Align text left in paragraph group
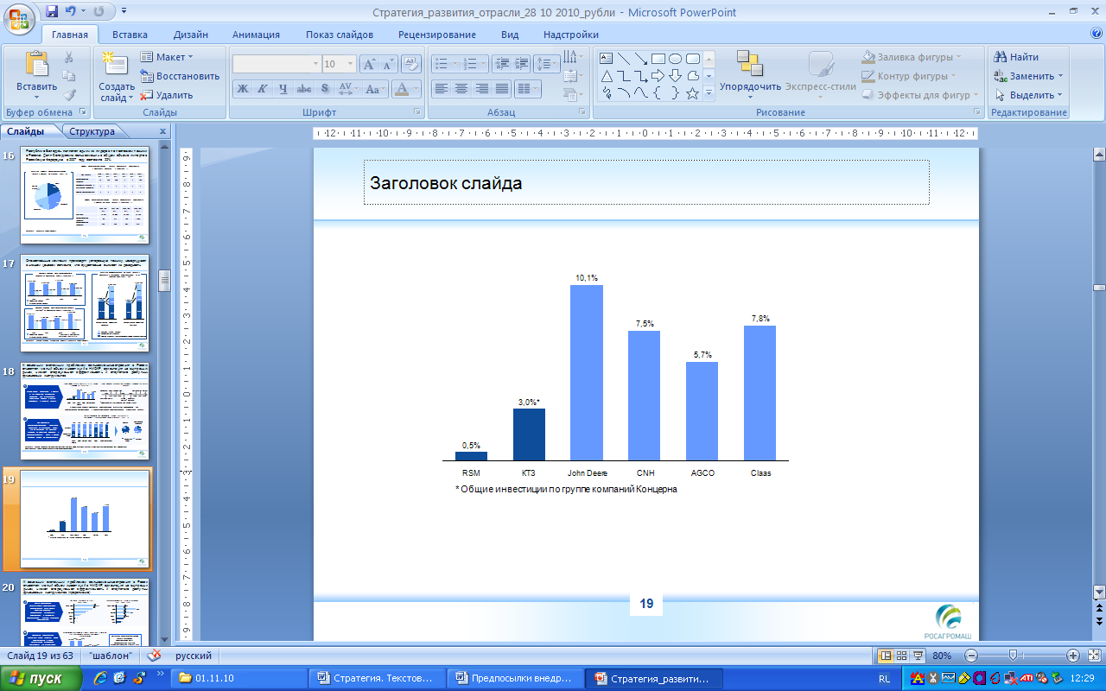The image size is (1106, 691). (441, 88)
